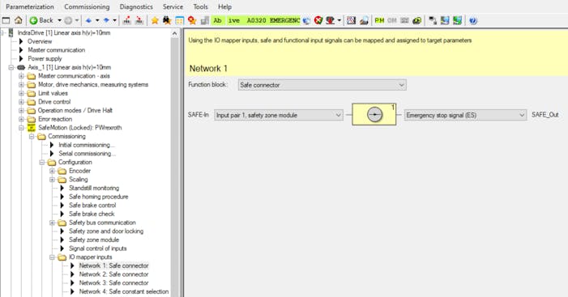Select Safe homing procedure item

[99, 197]
